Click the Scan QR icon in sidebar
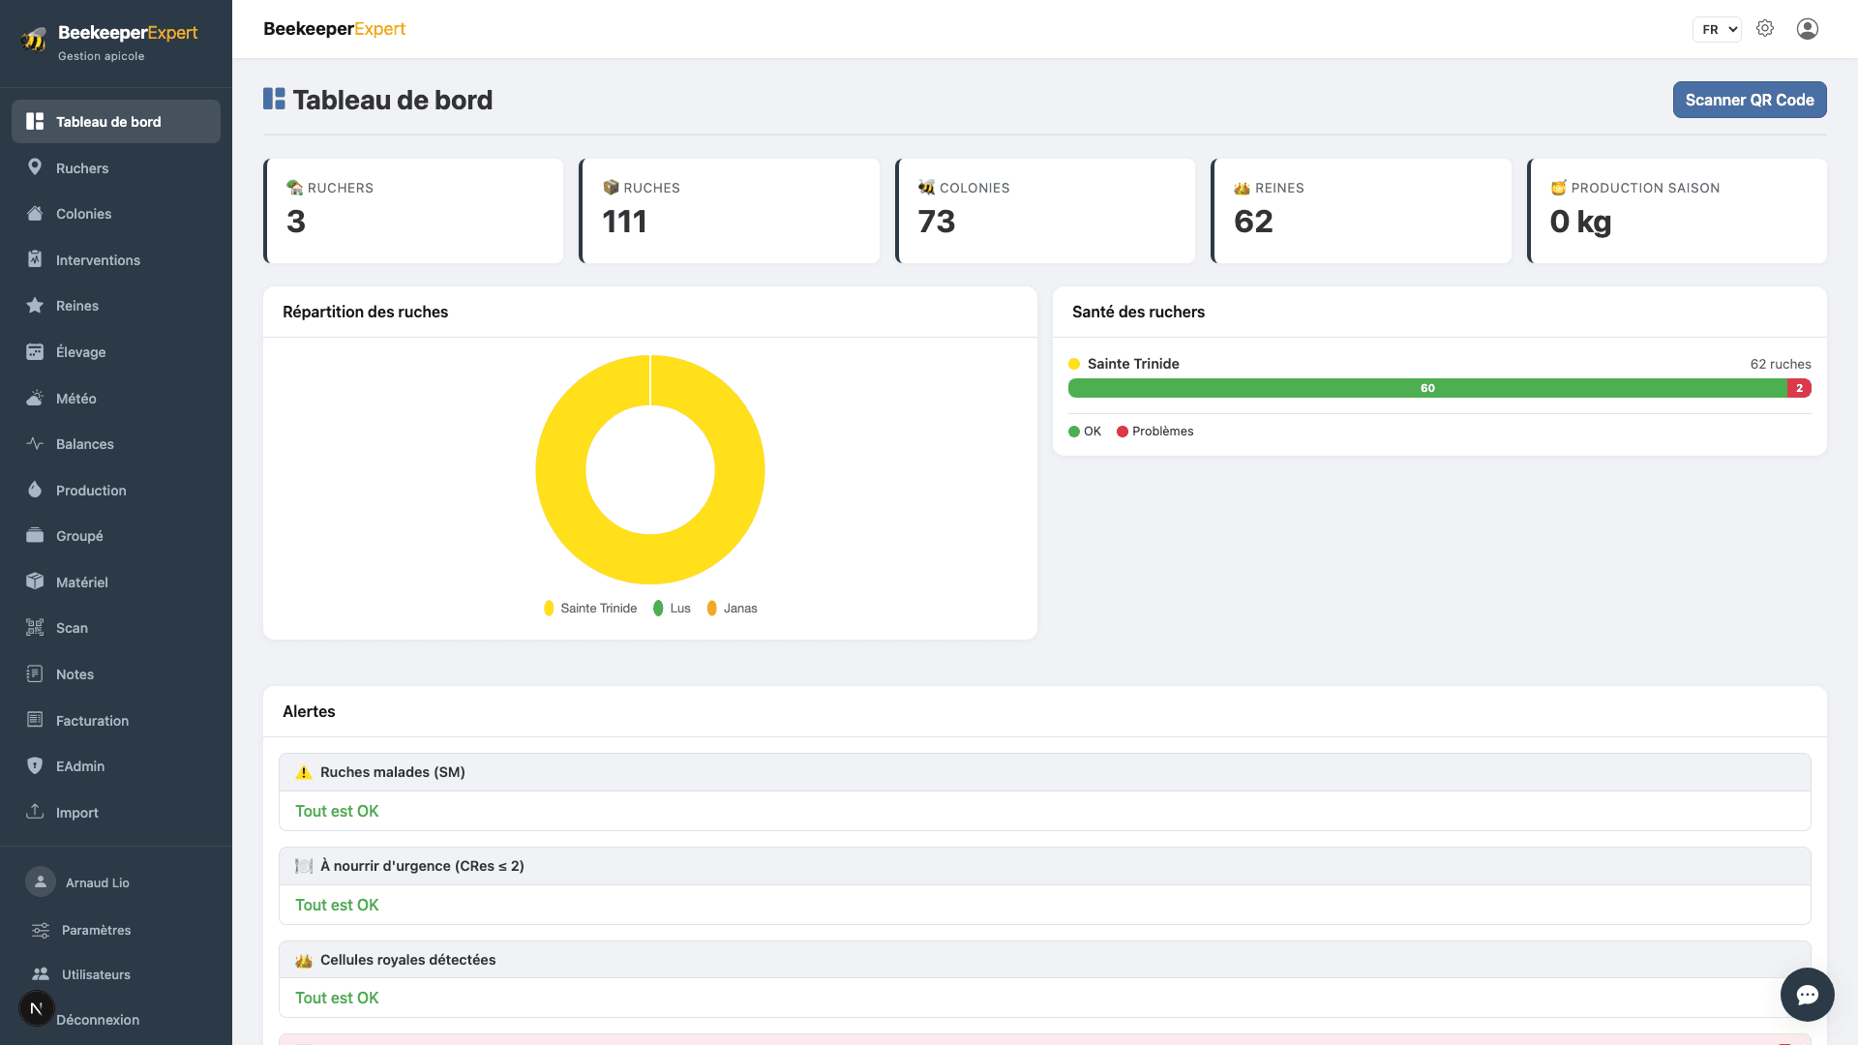Image resolution: width=1858 pixels, height=1045 pixels. (x=35, y=628)
